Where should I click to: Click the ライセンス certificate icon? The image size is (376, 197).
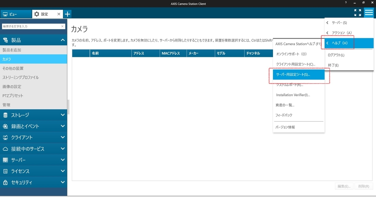(5, 171)
